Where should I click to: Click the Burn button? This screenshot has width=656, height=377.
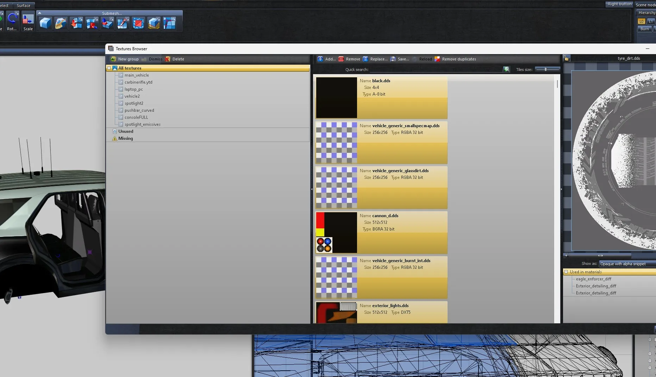pyautogui.click(x=644, y=29)
